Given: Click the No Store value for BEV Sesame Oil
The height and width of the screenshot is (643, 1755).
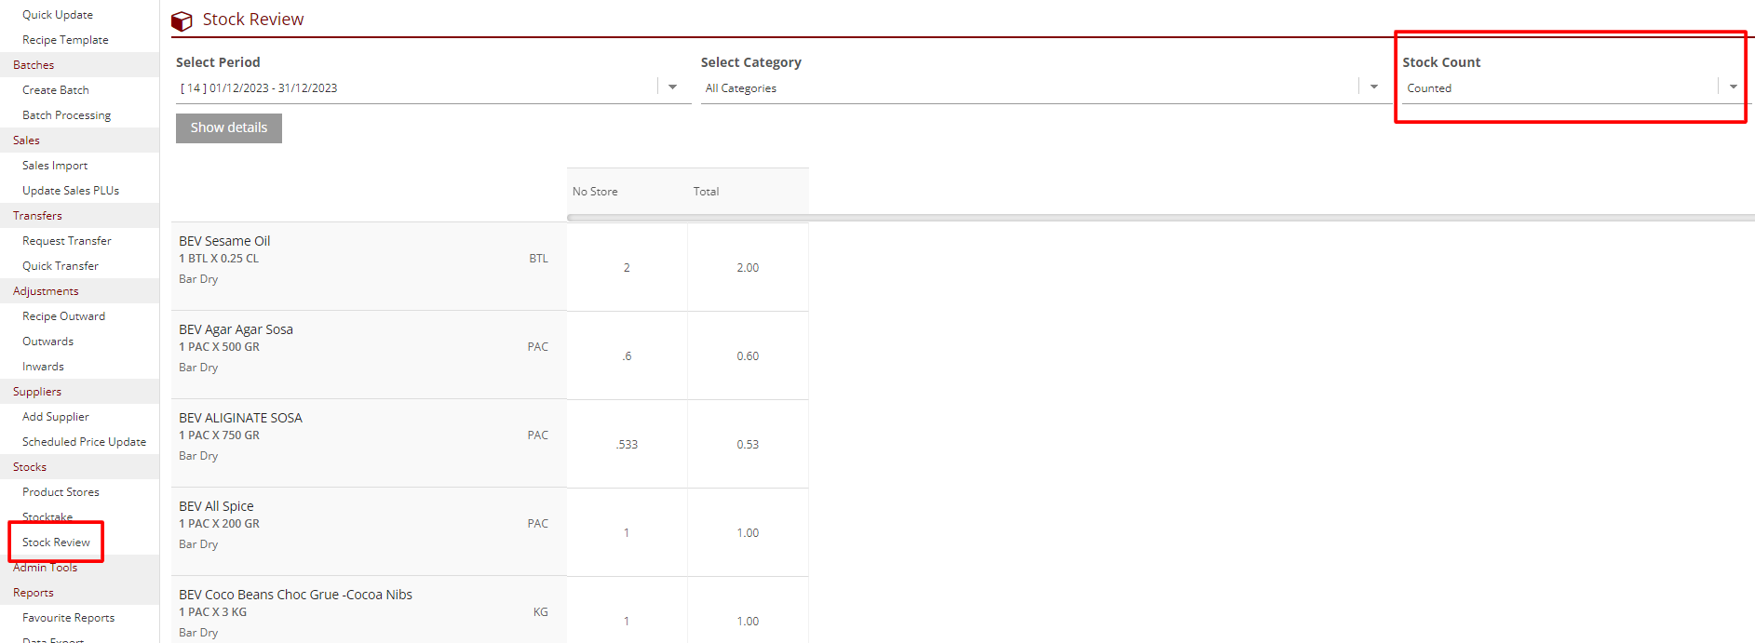Looking at the screenshot, I should coord(627,268).
